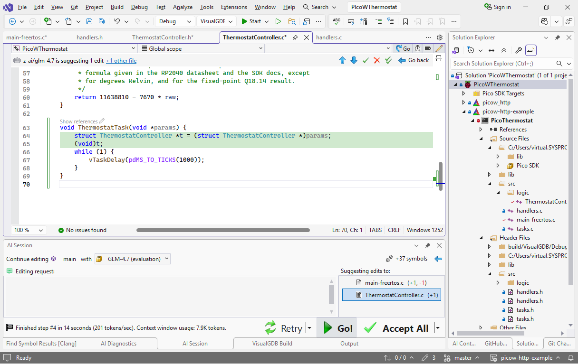Accept the suggested edit with green checkmark
This screenshot has height=364, width=578.
[366, 60]
